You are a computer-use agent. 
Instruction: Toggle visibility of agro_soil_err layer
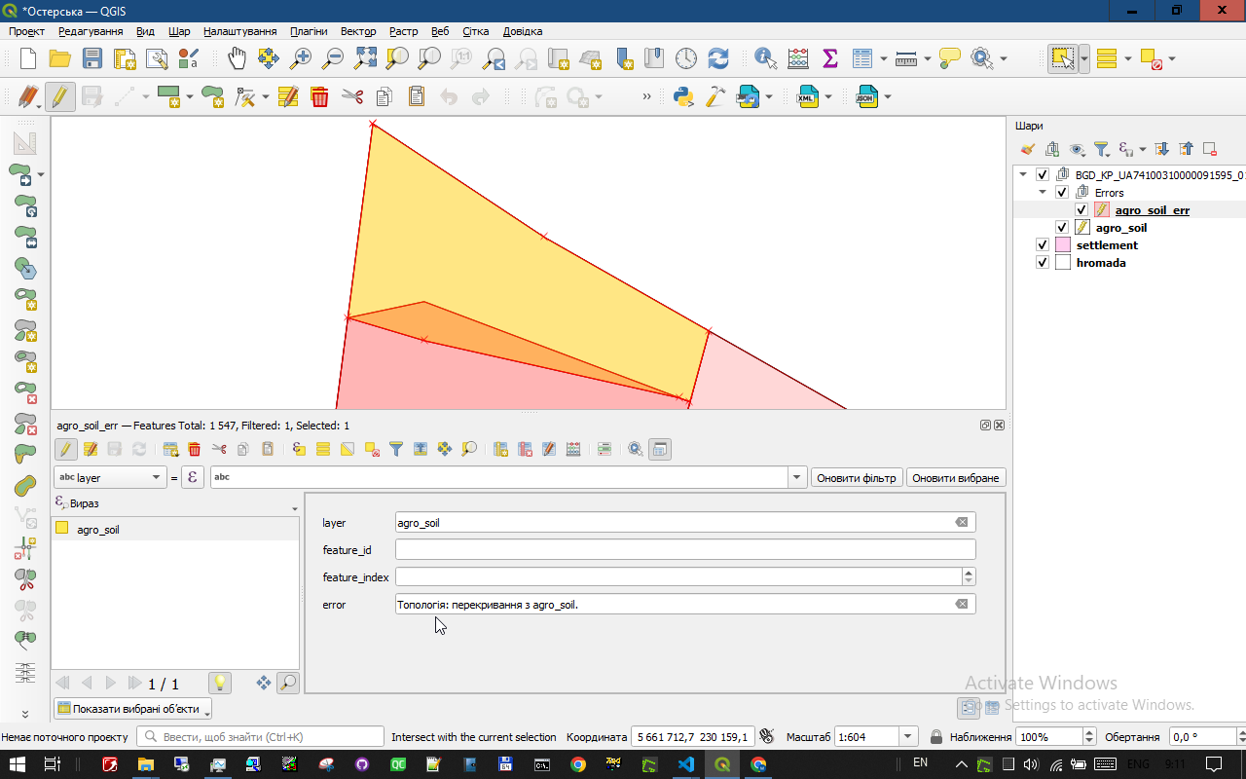point(1081,210)
